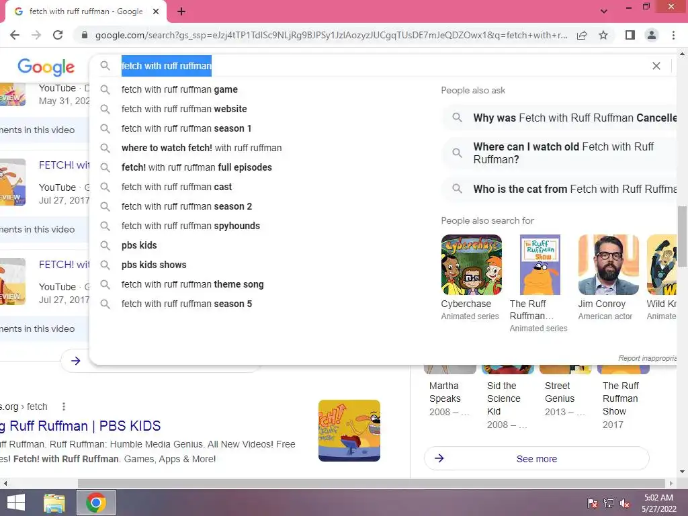This screenshot has width=688, height=516.
Task: Open The Ruff Ruffman Show poster thumbnail
Action: pyautogui.click(x=540, y=265)
